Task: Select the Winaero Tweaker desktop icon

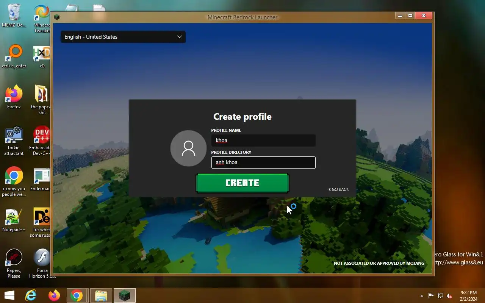Action: (x=42, y=19)
